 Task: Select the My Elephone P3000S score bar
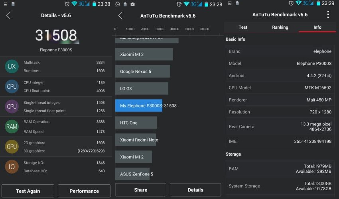click(139, 105)
